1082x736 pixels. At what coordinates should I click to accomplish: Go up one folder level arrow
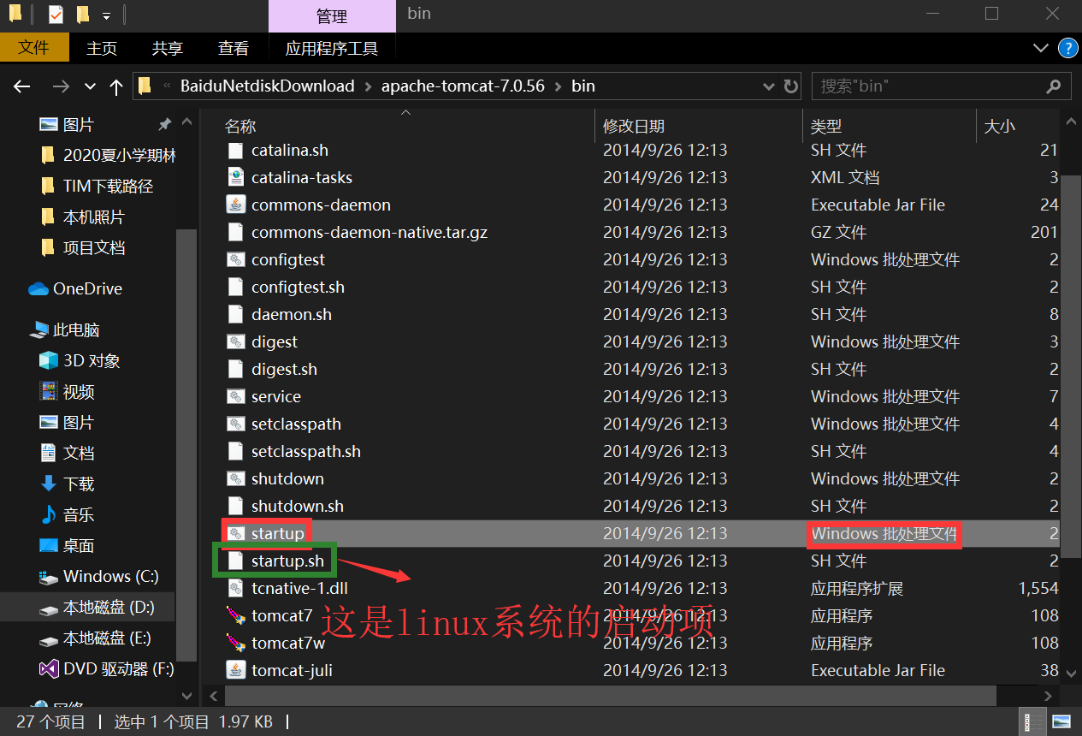pyautogui.click(x=116, y=86)
